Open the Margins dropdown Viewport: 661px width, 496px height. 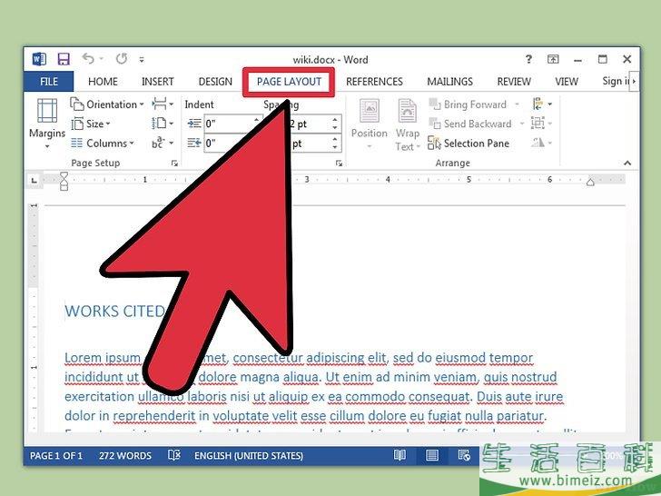[x=47, y=124]
